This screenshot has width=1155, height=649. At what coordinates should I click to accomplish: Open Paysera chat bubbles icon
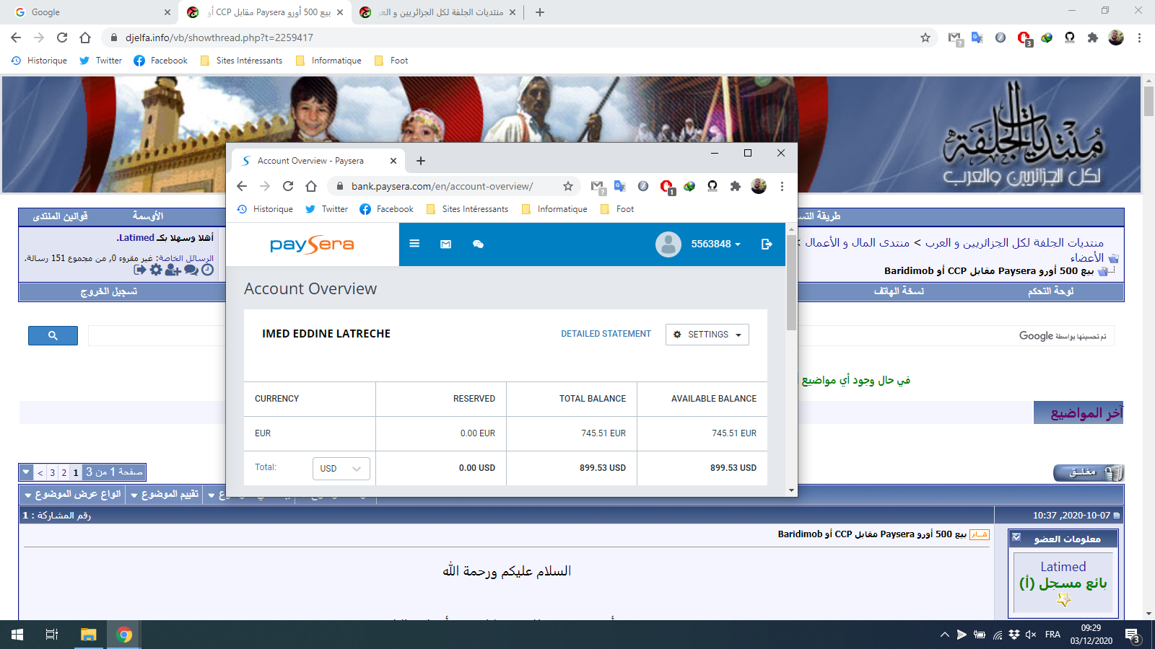point(478,244)
